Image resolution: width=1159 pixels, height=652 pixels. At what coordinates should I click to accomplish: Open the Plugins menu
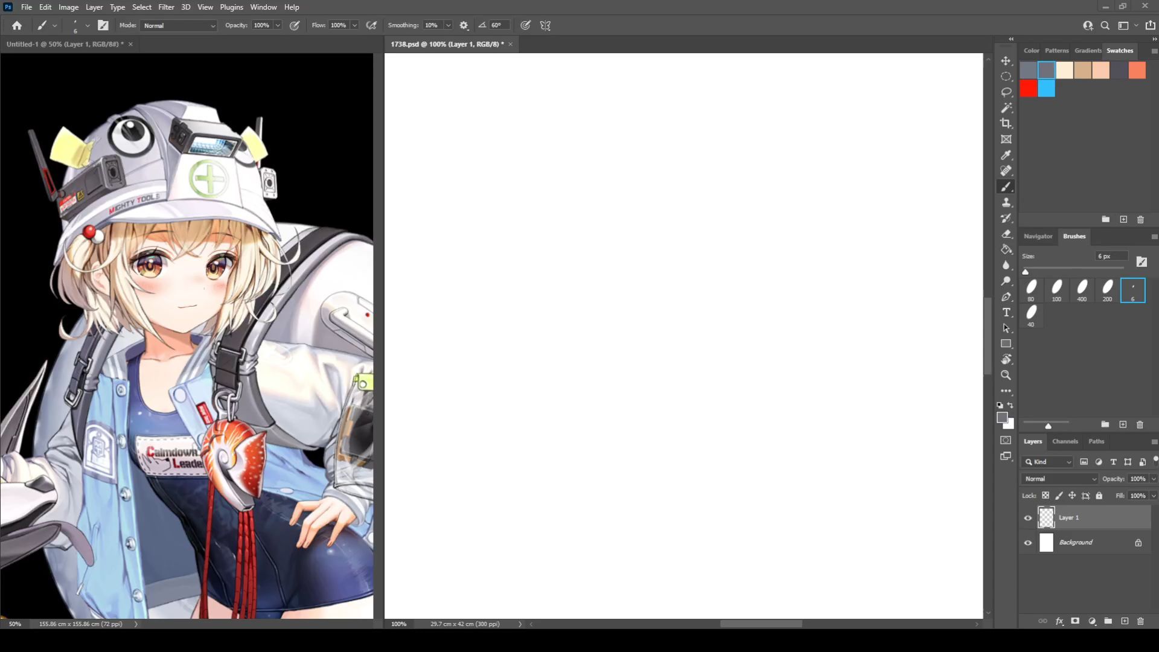click(231, 7)
